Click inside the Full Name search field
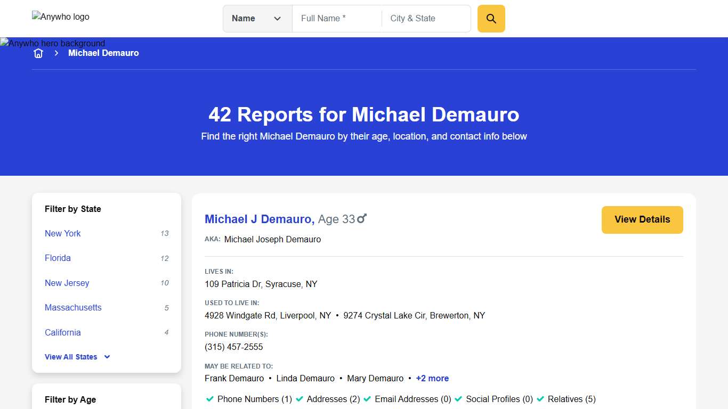 pos(336,18)
